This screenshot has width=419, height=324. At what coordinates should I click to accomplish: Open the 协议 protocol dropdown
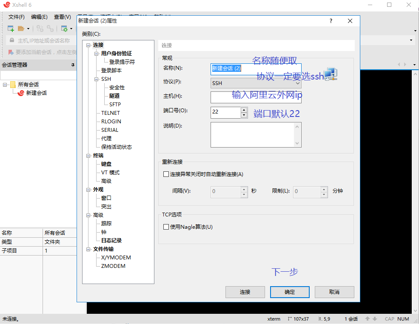pyautogui.click(x=299, y=83)
